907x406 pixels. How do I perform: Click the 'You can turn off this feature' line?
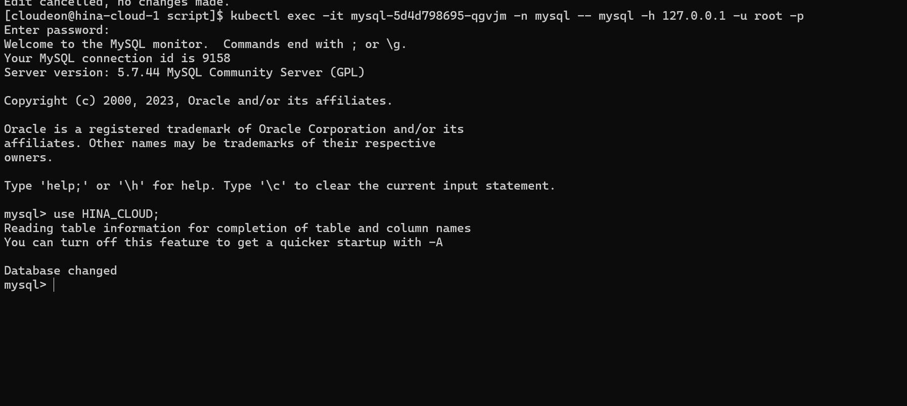pos(223,243)
